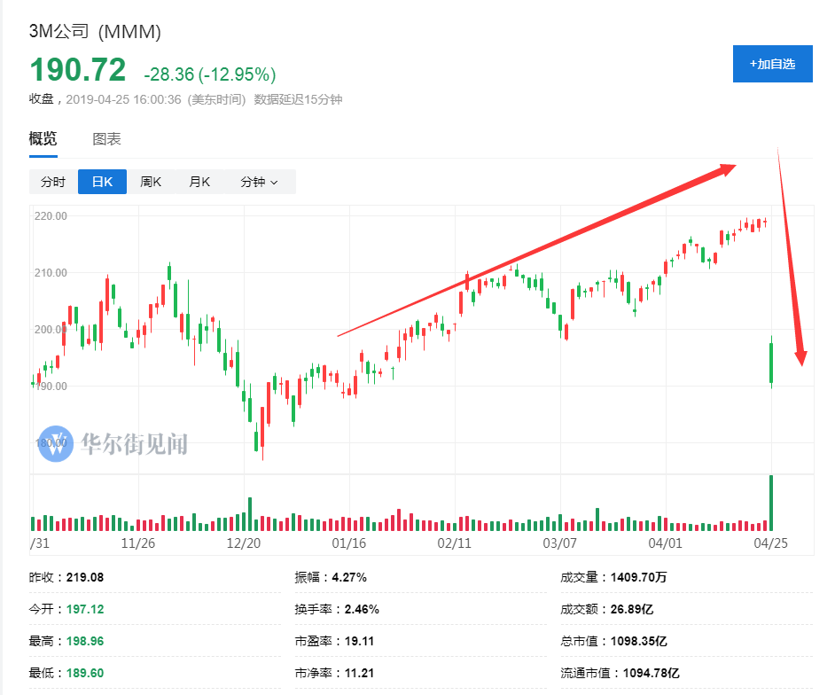Viewport: 835px width, 695px height.
Task: Click the 11/26 date axis label
Action: pos(138,543)
